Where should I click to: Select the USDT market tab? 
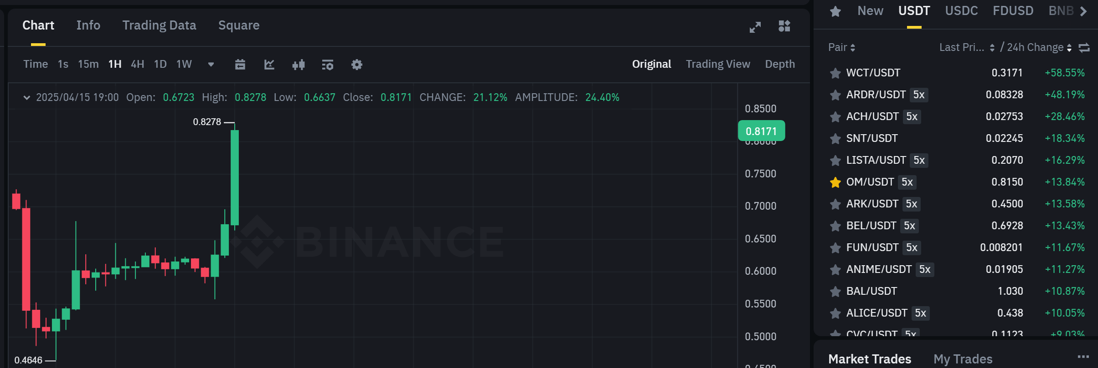pos(914,11)
